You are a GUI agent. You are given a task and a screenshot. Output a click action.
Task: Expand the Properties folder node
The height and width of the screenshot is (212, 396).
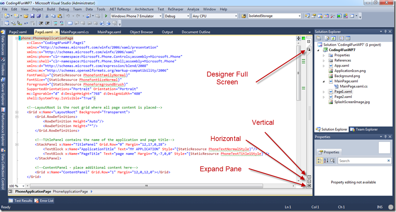tap(324, 55)
